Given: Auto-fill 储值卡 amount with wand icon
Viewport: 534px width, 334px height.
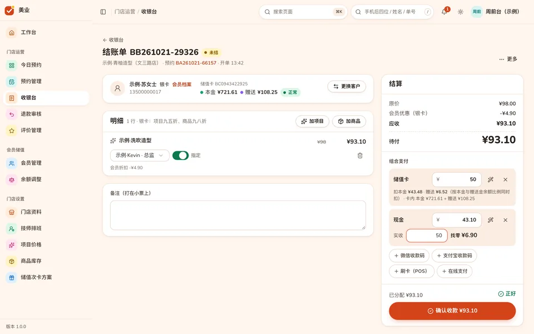Looking at the screenshot, I should [491, 180].
